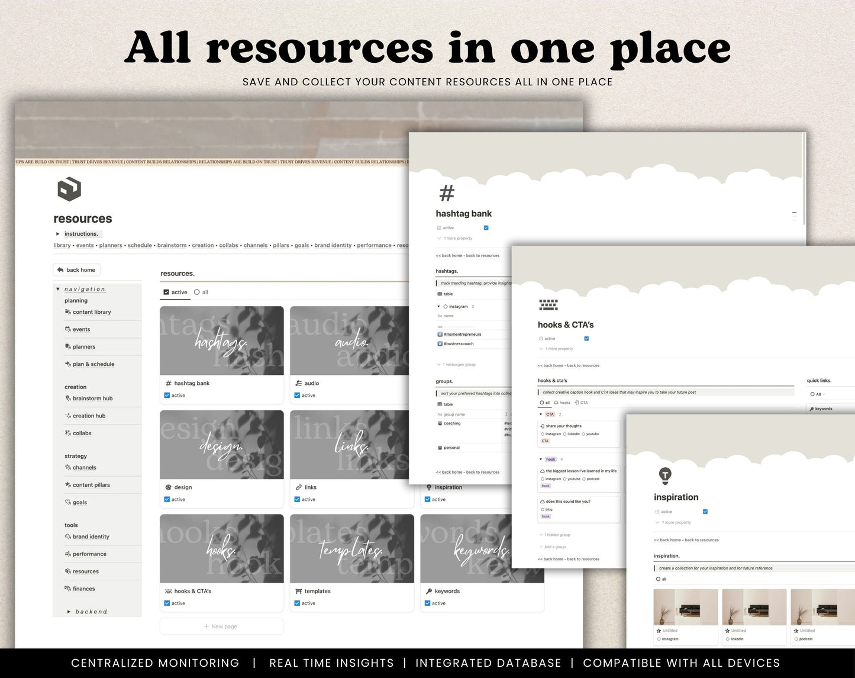The image size is (855, 678).
Task: Click the chain icon beside links card
Action: coord(299,487)
